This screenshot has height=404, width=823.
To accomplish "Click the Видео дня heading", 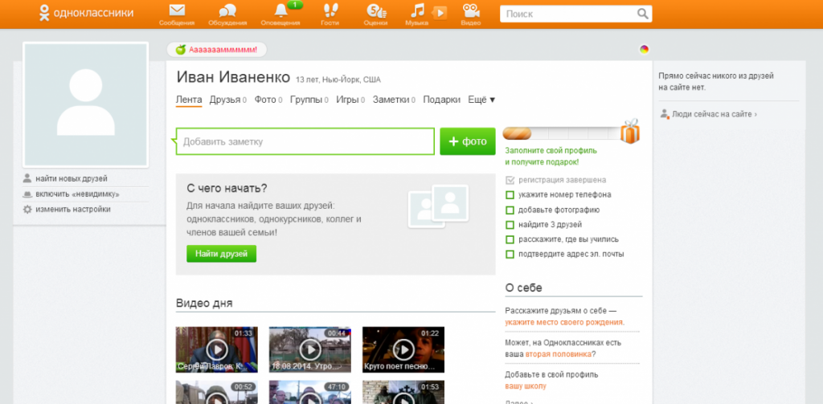I will pyautogui.click(x=204, y=304).
